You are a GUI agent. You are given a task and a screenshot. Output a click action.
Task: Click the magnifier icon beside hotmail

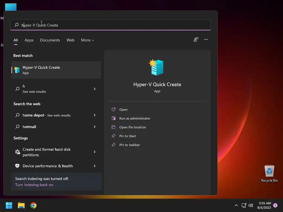[x=17, y=126]
